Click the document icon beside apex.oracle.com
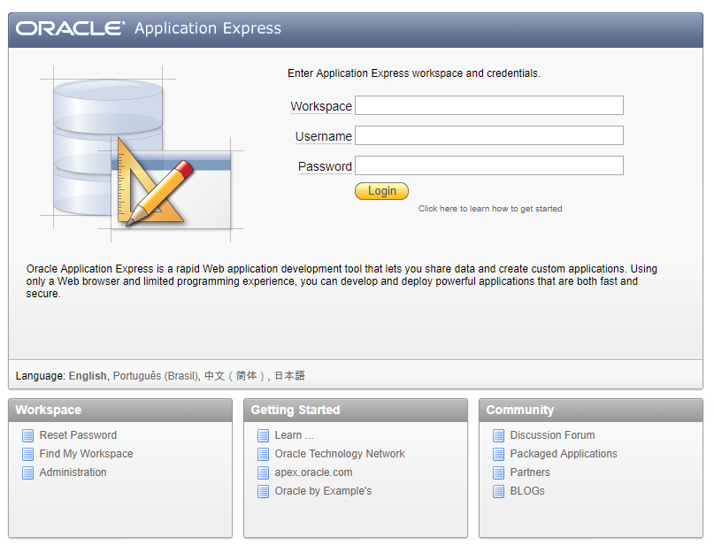This screenshot has width=714, height=553. click(x=263, y=472)
